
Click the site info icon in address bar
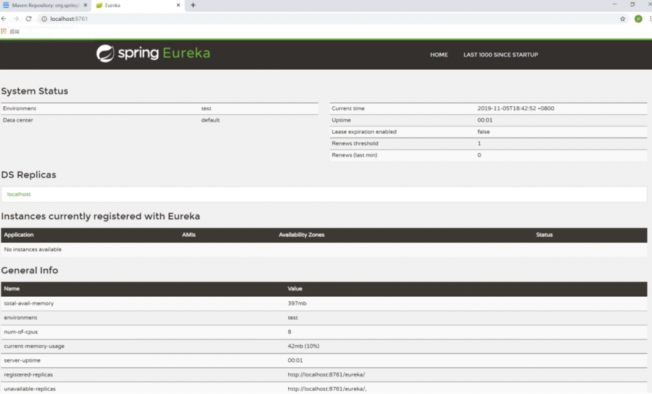pos(44,19)
